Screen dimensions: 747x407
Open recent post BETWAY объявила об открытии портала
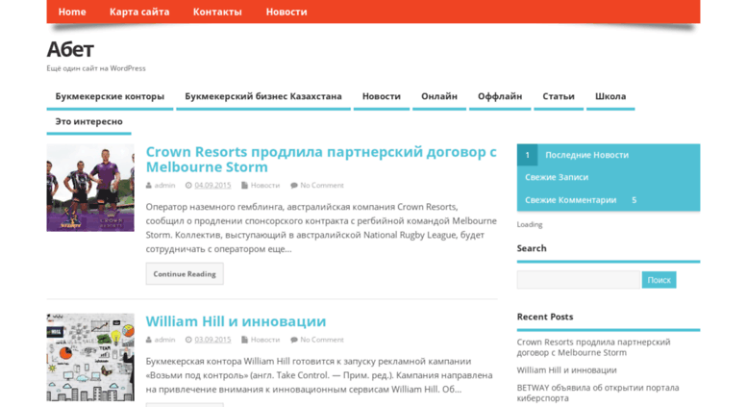(598, 393)
